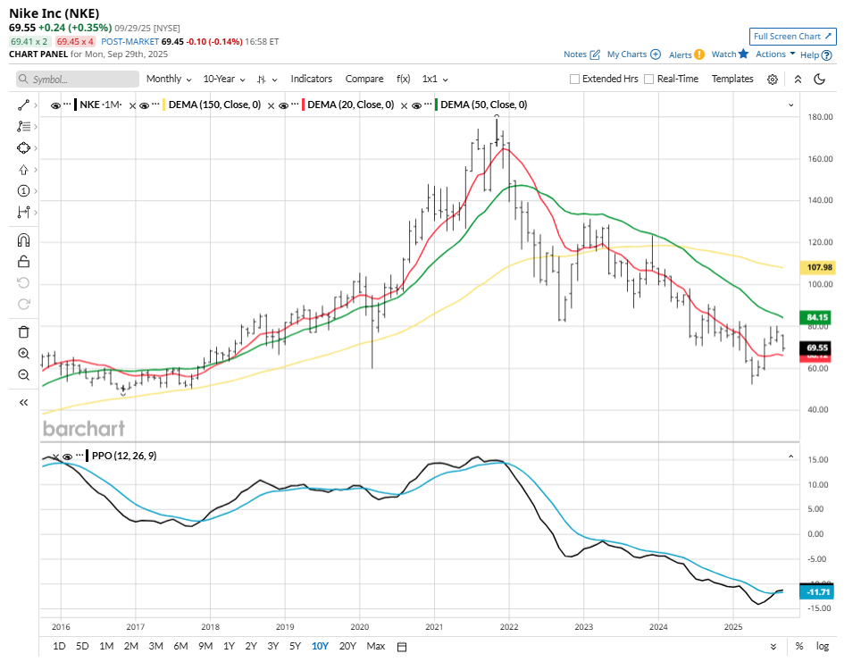Hide the DEMA (50, Close, 0) line
Viewport: 861px width, 662px height.
click(416, 105)
